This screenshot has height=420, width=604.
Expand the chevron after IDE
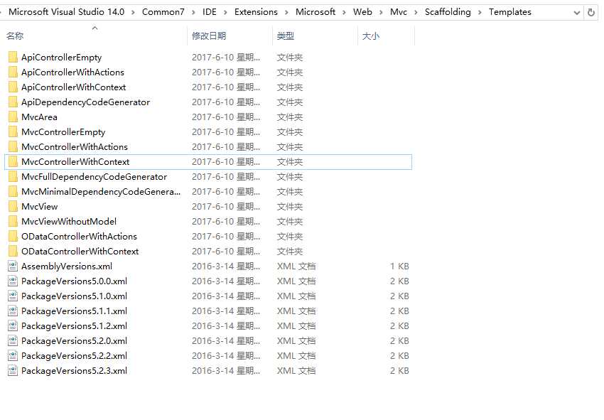pyautogui.click(x=226, y=12)
